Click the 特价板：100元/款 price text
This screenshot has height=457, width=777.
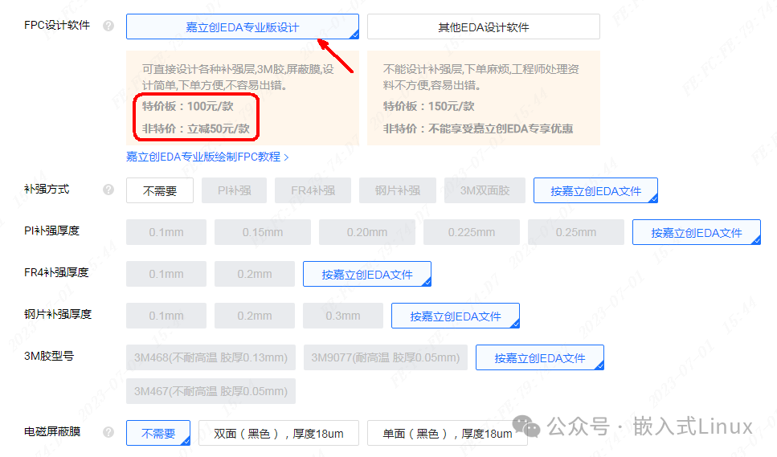[x=188, y=106]
